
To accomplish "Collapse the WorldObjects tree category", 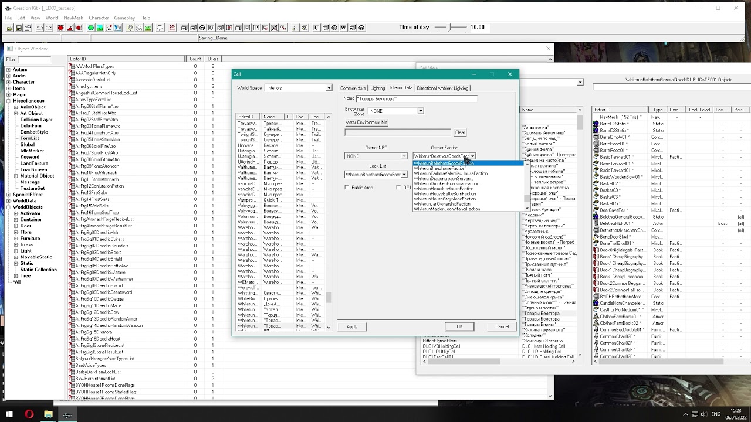I will pos(9,207).
